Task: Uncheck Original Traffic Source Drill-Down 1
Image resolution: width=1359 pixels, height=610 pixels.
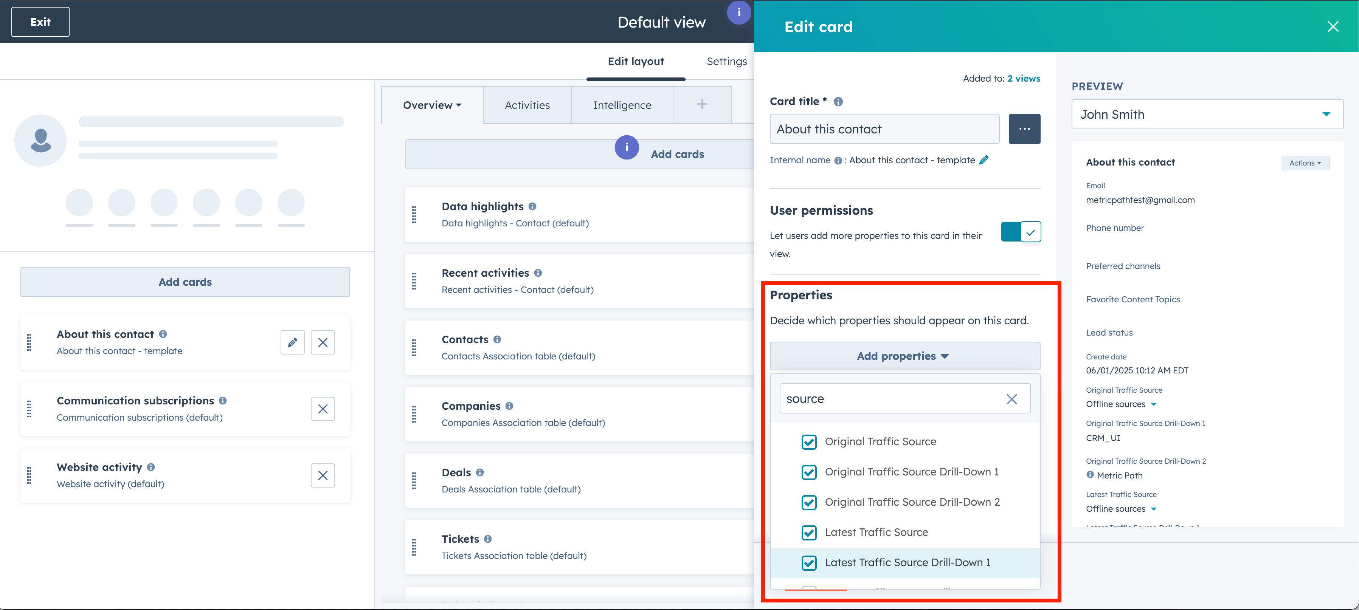Action: pyautogui.click(x=809, y=472)
